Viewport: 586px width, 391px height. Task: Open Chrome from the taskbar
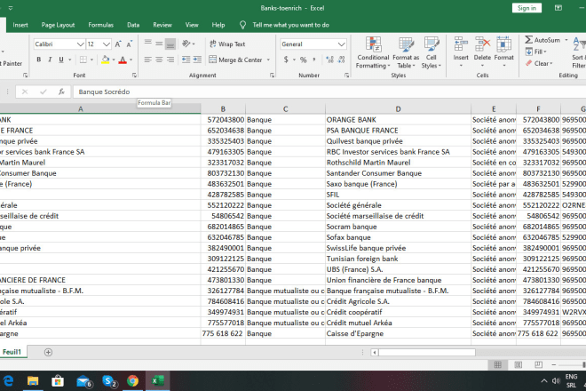click(x=132, y=381)
